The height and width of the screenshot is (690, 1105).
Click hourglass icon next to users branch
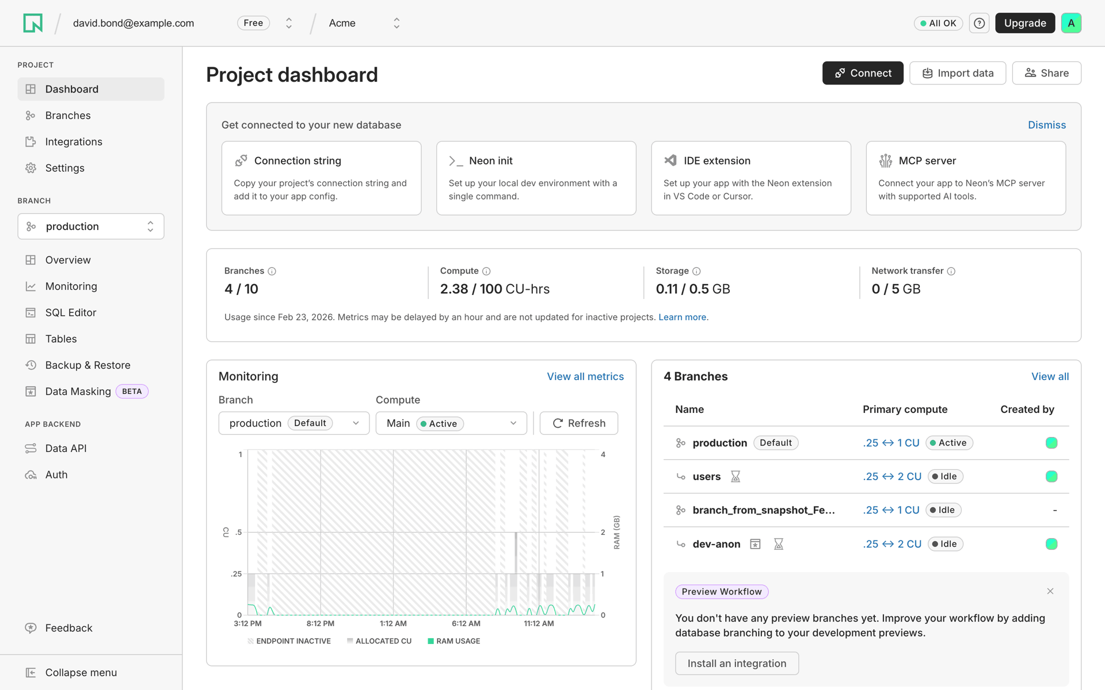pos(736,477)
